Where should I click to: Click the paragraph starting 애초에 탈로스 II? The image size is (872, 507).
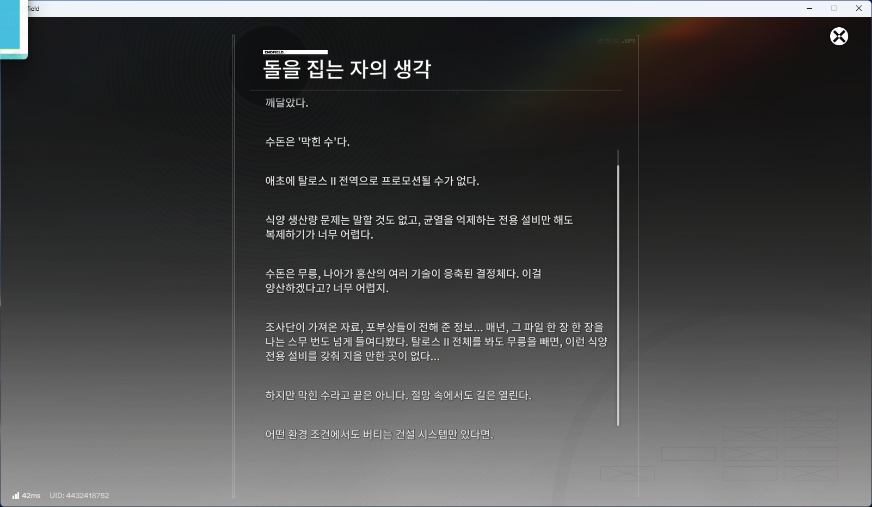click(x=372, y=181)
